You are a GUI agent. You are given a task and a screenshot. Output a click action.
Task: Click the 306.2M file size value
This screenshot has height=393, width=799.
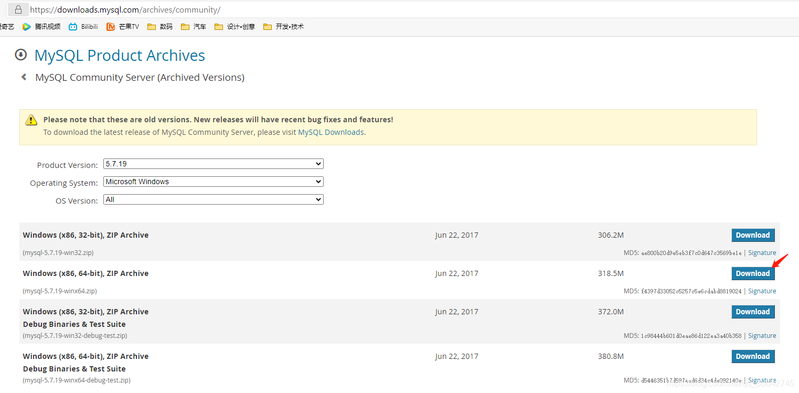611,235
